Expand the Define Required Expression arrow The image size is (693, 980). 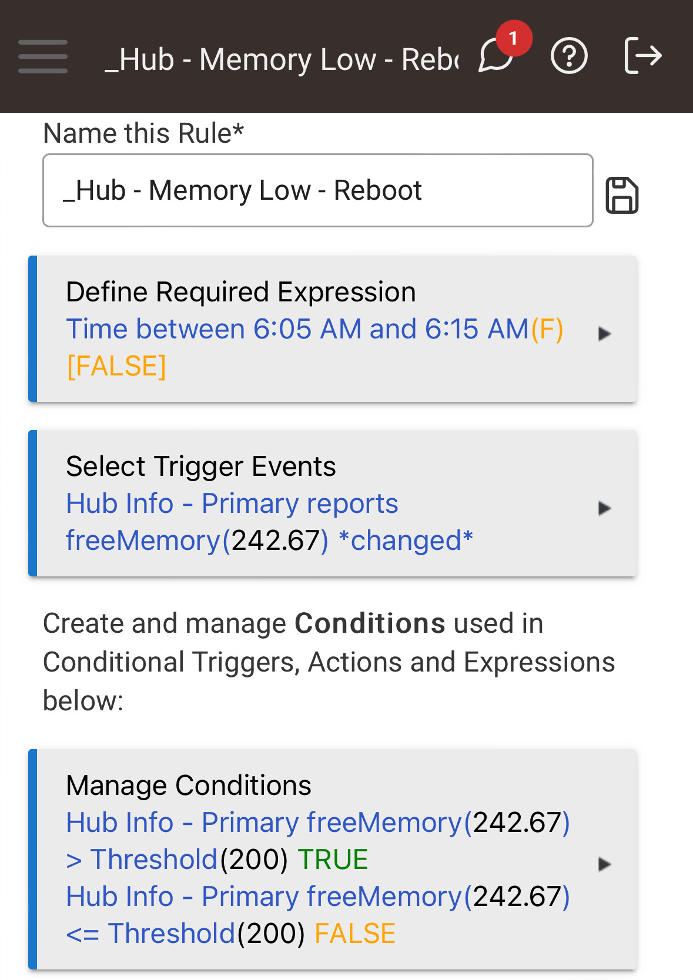(604, 334)
